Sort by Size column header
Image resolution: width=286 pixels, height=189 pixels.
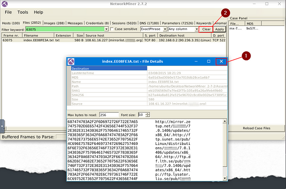click(x=79, y=35)
